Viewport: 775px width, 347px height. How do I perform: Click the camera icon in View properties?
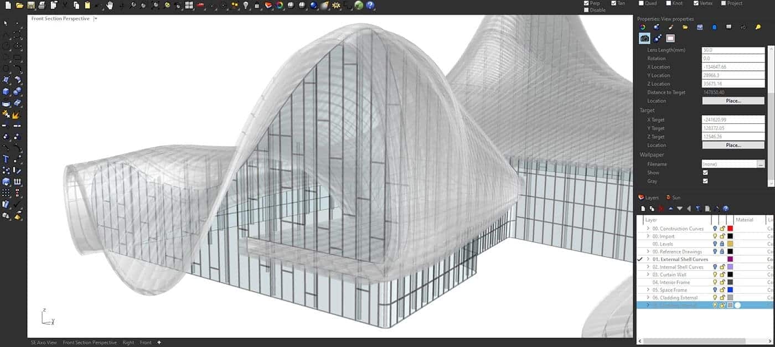[x=644, y=38]
